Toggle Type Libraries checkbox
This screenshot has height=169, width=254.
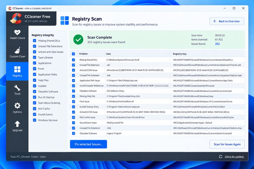(x=34, y=57)
